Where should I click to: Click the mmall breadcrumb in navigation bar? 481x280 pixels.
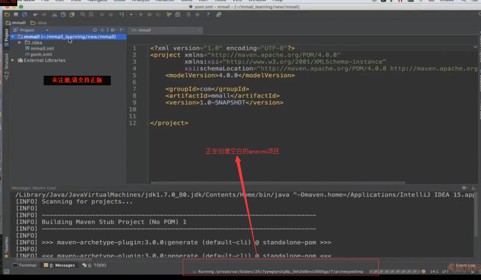pos(16,23)
